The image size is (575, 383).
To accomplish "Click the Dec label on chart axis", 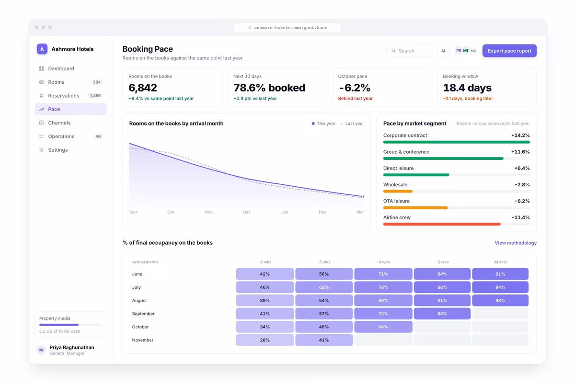I will [247, 212].
